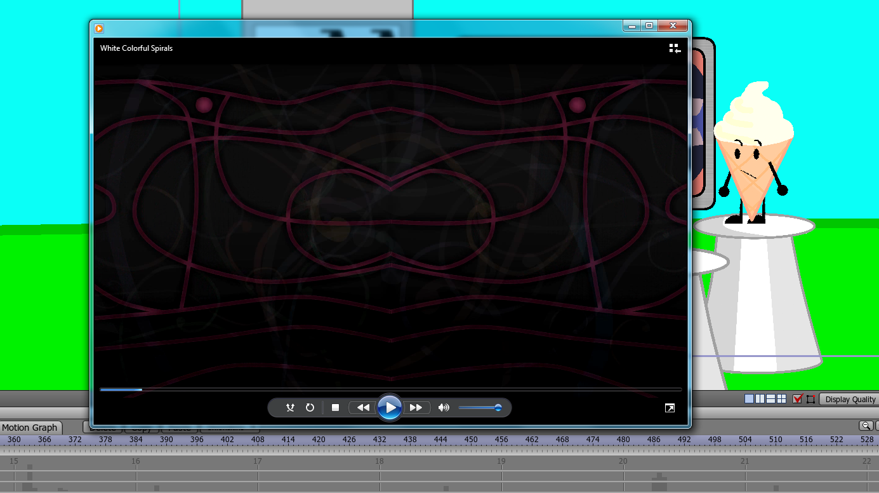Play the White Colorful Spirals video
The width and height of the screenshot is (879, 493).
click(x=390, y=407)
